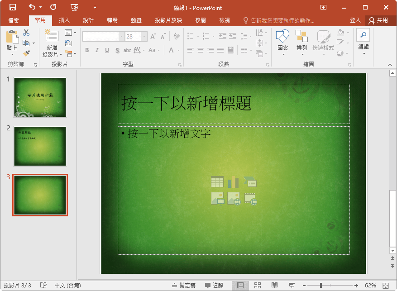Viewport: 397px width, 291px height.
Task: Click the 共用 share button
Action: tap(378, 20)
